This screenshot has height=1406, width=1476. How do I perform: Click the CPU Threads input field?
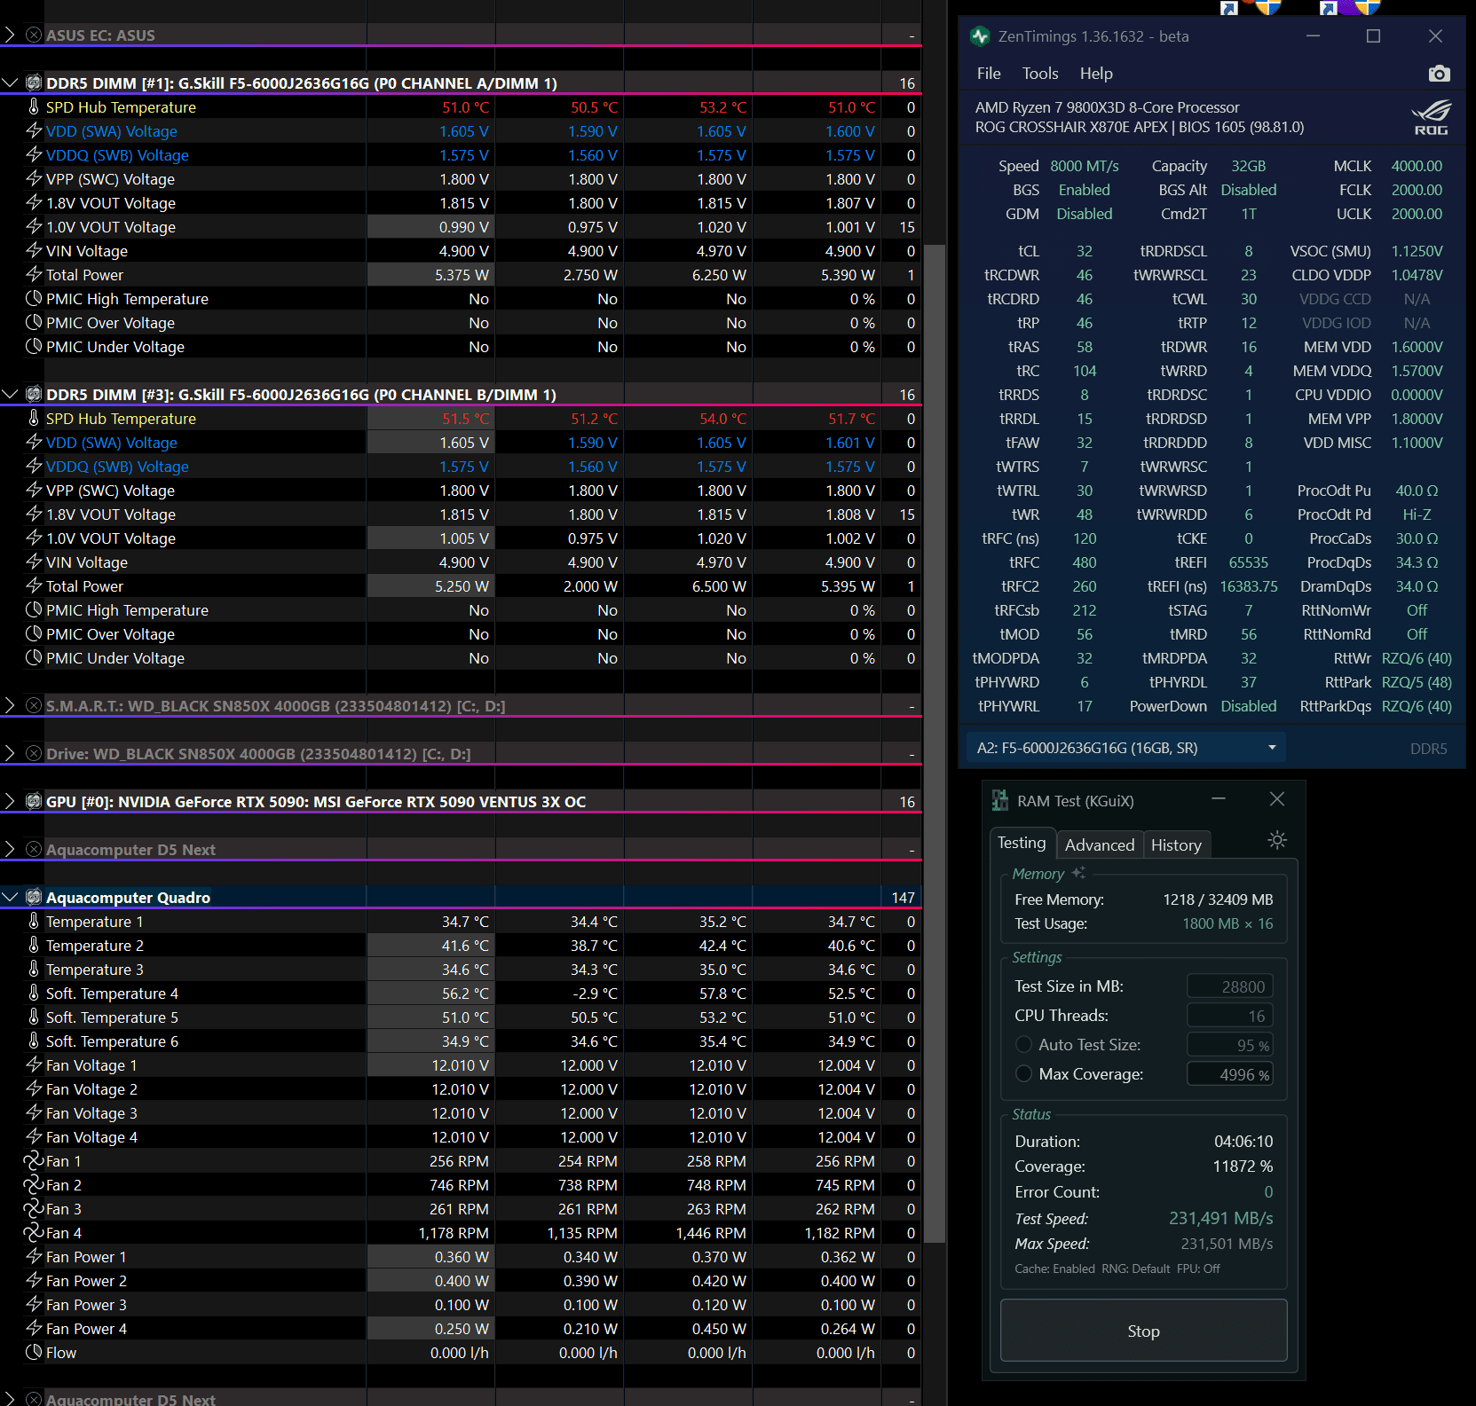(x=1229, y=1016)
